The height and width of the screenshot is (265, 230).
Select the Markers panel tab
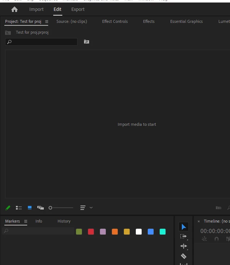click(12, 221)
